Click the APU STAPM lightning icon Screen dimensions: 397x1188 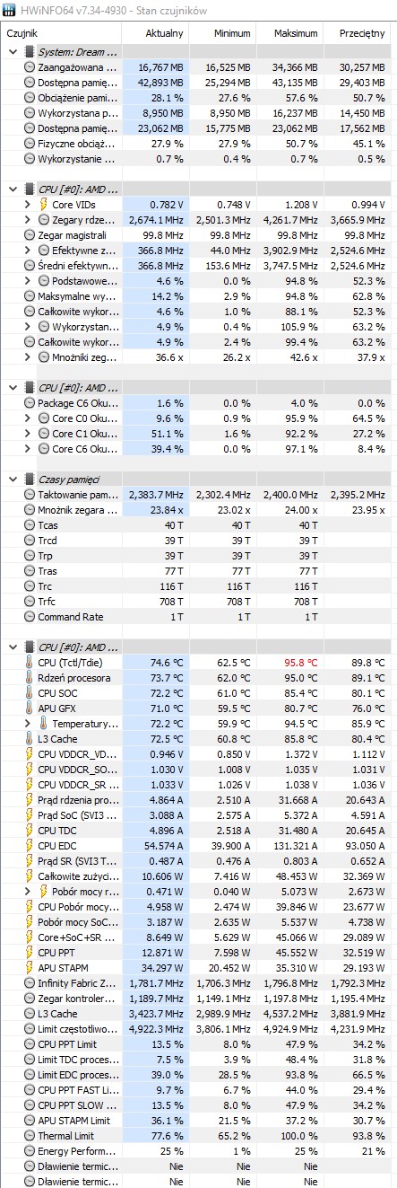coord(29,968)
